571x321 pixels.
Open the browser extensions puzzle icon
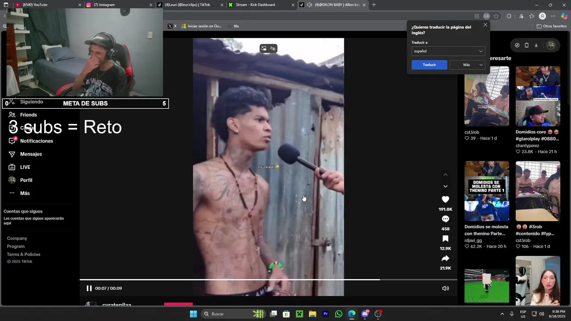509,16
